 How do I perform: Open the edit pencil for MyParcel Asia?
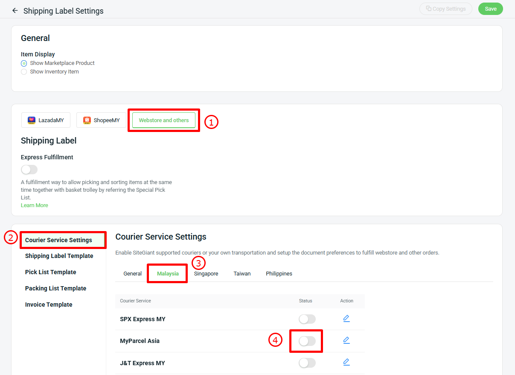pos(346,340)
